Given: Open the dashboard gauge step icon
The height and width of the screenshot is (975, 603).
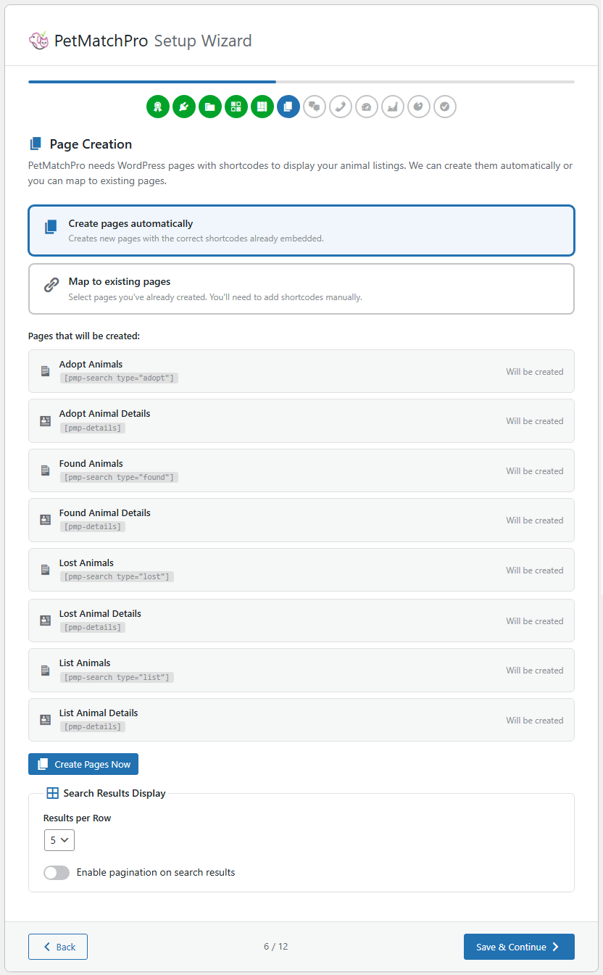Looking at the screenshot, I should pyautogui.click(x=367, y=107).
